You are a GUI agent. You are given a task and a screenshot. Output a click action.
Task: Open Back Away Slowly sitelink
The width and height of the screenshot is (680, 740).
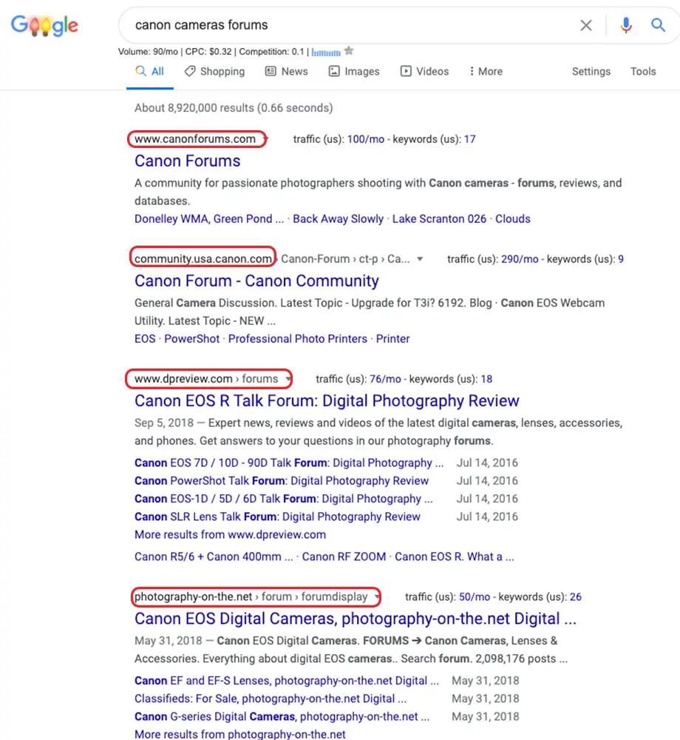pos(338,219)
